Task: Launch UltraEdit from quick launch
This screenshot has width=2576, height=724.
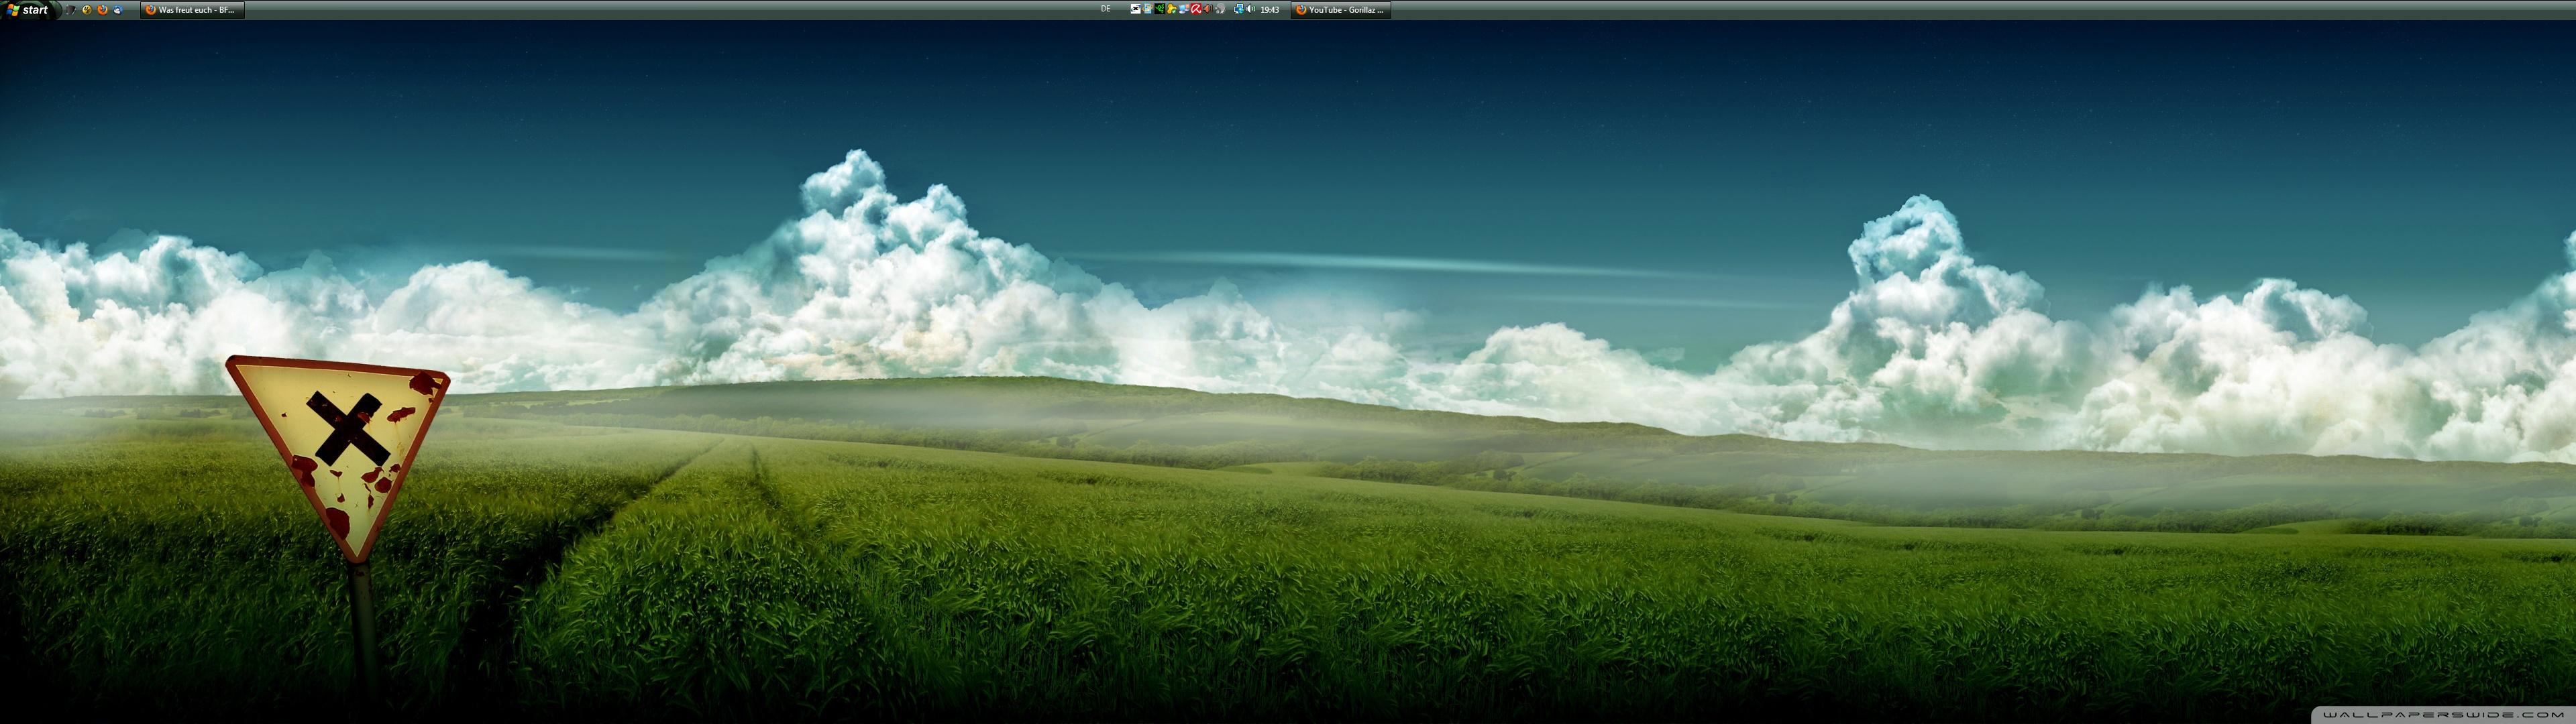Action: pyautogui.click(x=87, y=10)
